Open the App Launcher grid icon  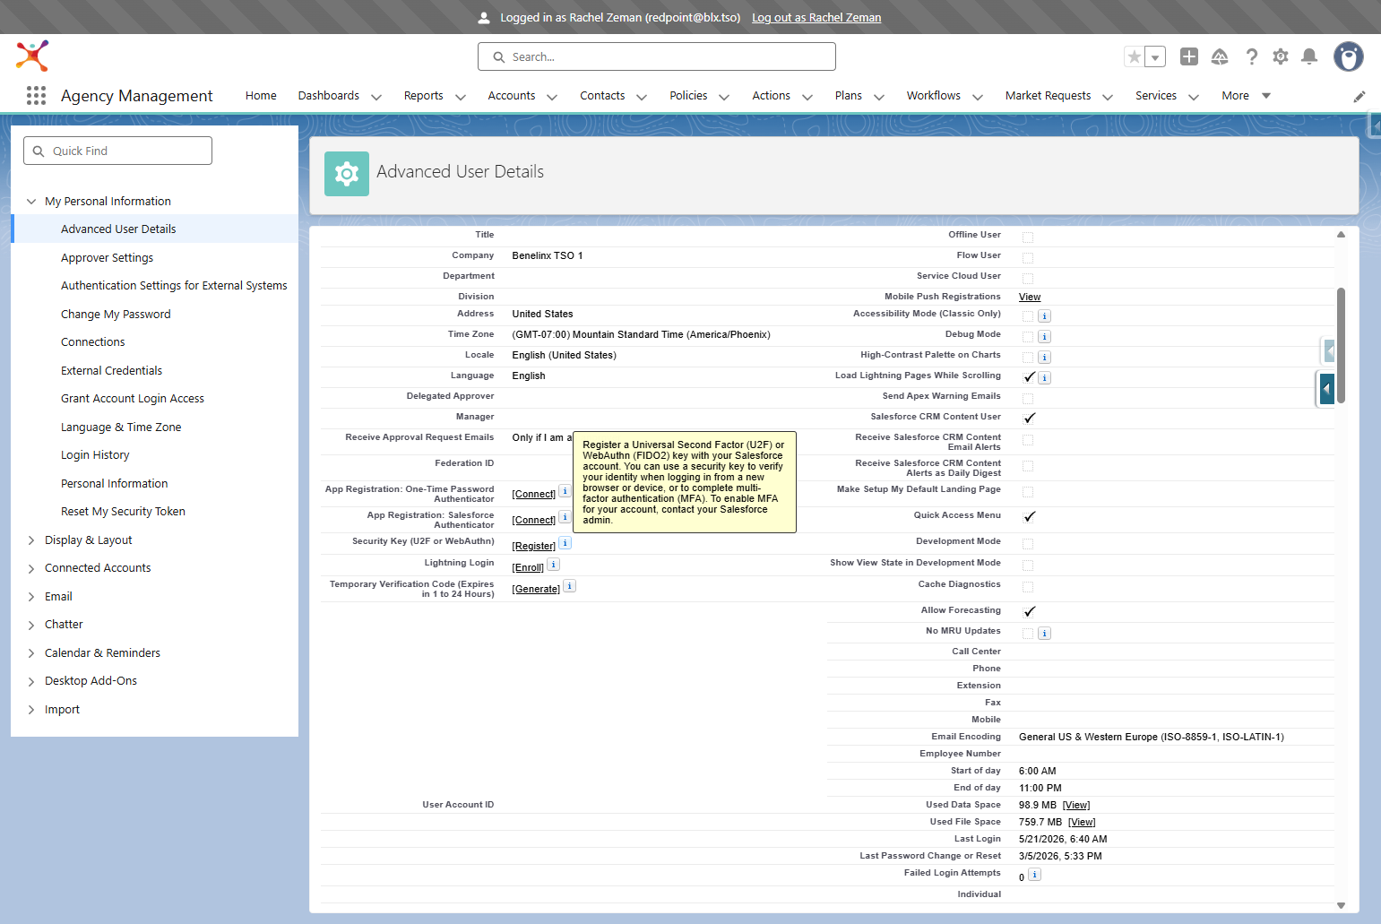[x=36, y=96]
